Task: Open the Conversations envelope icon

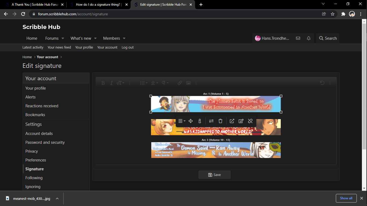Action: (298, 38)
